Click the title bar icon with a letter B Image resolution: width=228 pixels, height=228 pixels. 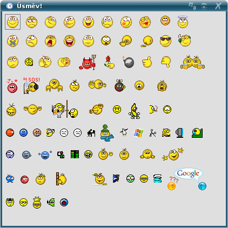(192, 6)
